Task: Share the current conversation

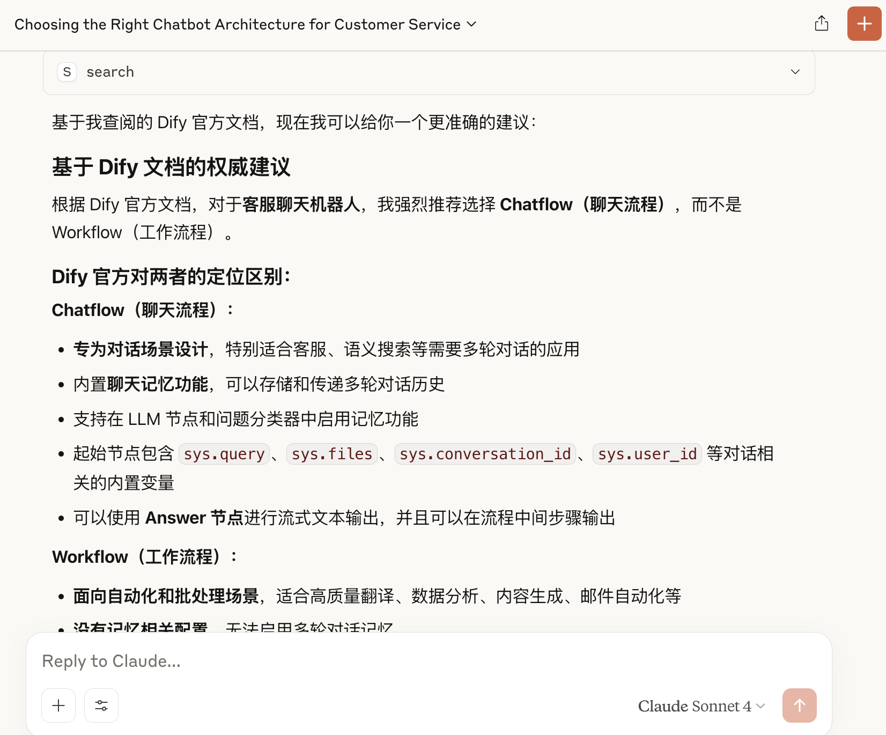Action: [x=822, y=24]
